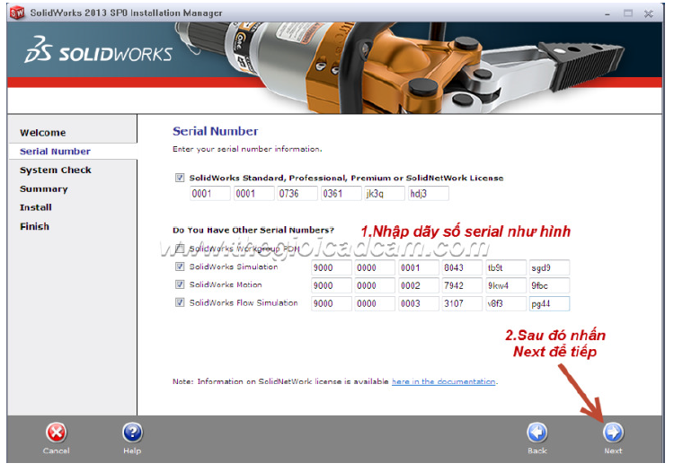Click Flow Simulation field containing pg44
Screen dimensions: 674x472
(549, 304)
